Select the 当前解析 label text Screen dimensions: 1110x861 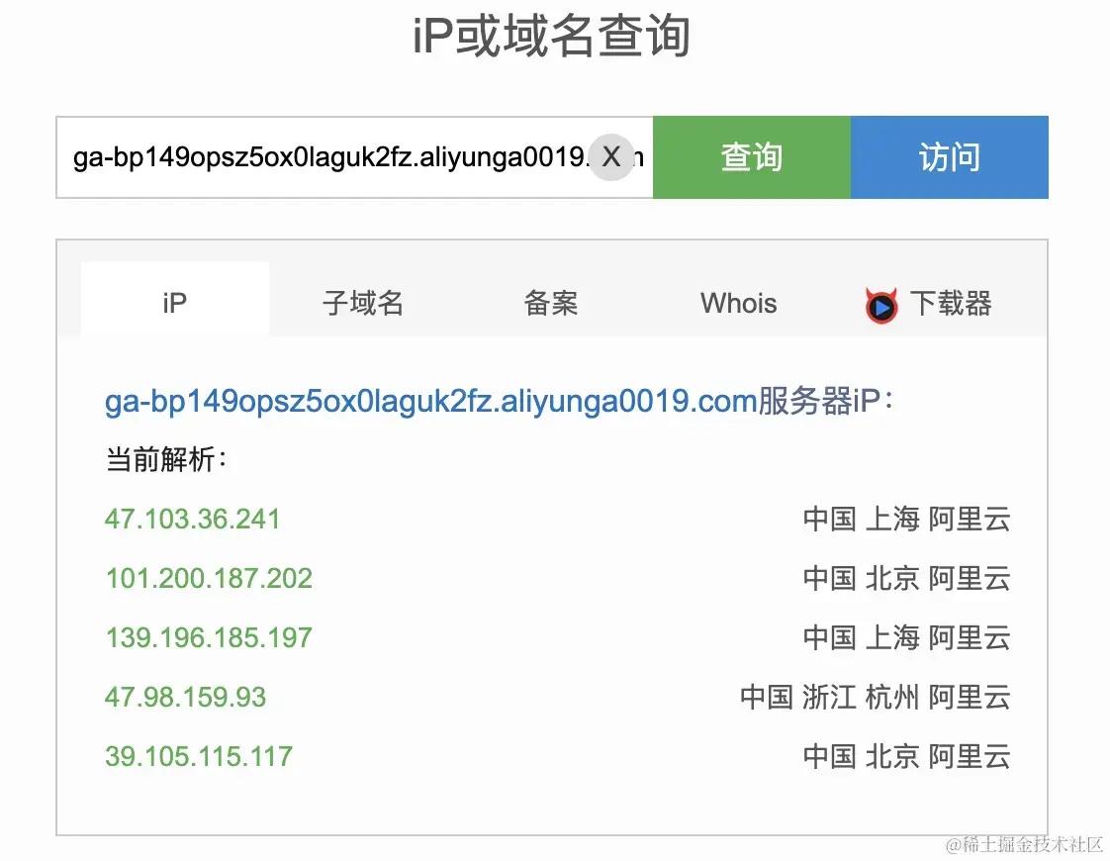pyautogui.click(x=165, y=459)
